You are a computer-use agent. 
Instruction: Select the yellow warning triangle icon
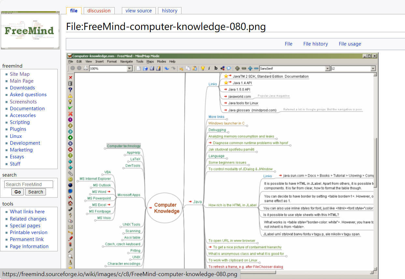click(x=70, y=96)
